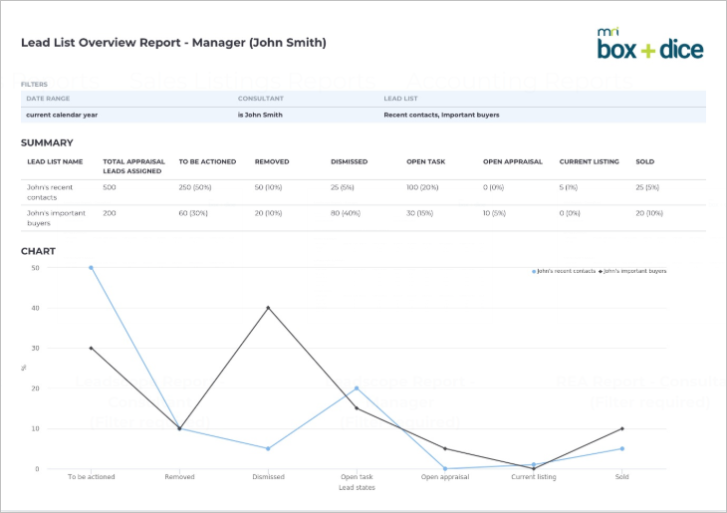The image size is (727, 513).
Task: Click the To Be Actioned column header
Action: (207, 162)
